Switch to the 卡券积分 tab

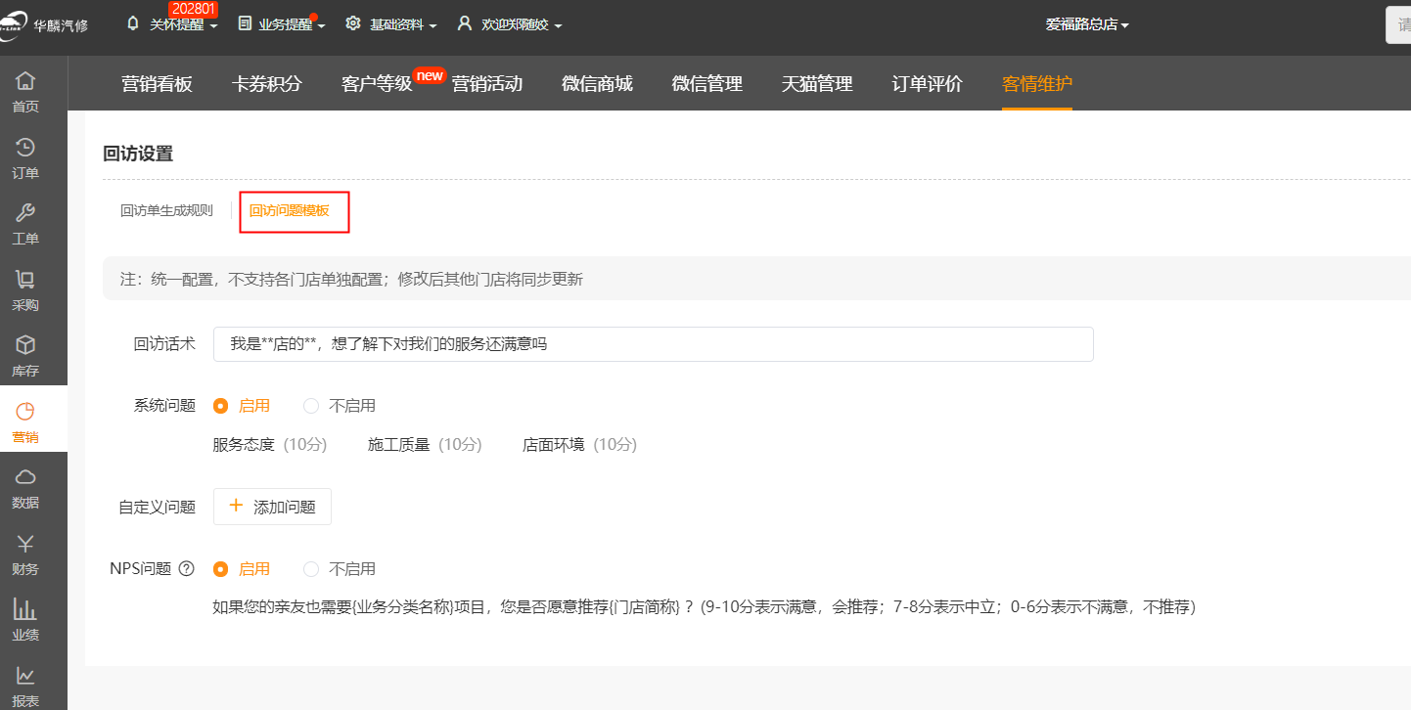[x=267, y=84]
